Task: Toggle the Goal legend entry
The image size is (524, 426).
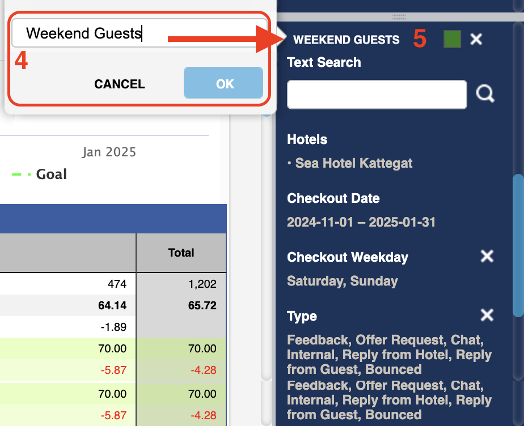Action: point(51,174)
